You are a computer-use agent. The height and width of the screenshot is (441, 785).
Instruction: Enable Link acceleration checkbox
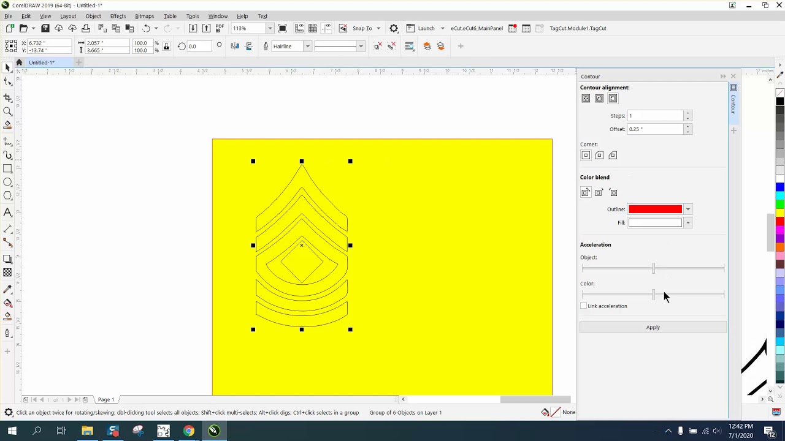(x=584, y=306)
